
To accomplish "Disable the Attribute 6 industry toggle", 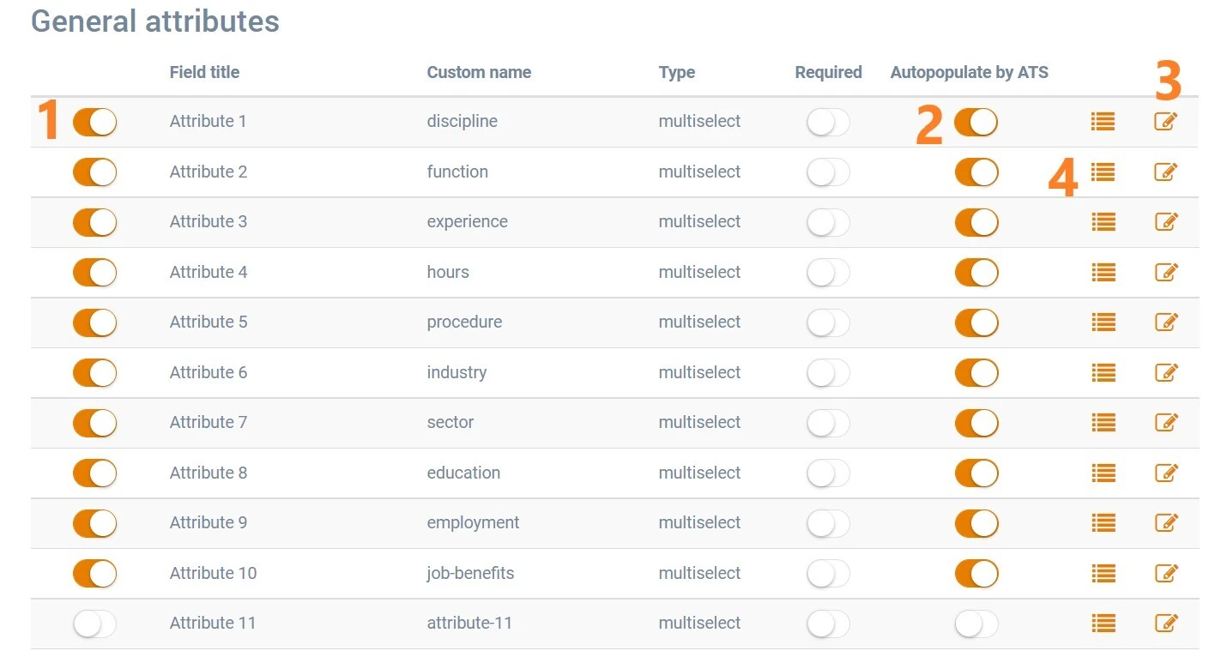I will click(x=94, y=373).
